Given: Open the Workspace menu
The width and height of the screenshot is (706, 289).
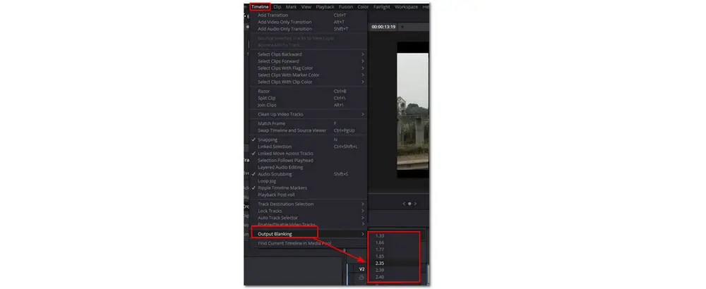Looking at the screenshot, I should coord(406,7).
